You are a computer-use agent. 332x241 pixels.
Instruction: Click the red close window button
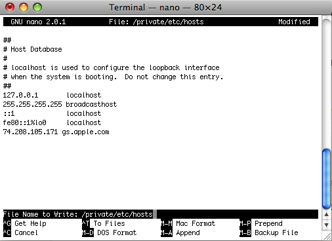[x=10, y=7]
